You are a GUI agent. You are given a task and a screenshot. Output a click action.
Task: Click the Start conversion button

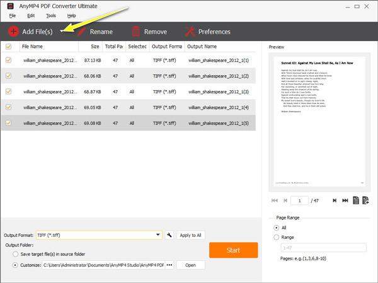pyautogui.click(x=233, y=250)
